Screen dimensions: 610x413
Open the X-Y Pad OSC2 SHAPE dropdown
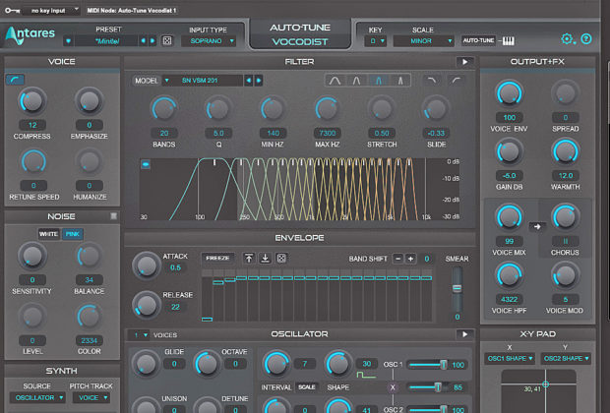click(x=566, y=358)
